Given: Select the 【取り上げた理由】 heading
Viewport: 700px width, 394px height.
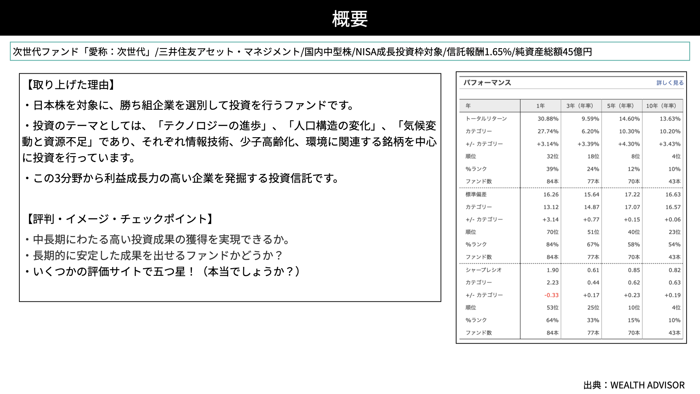Looking at the screenshot, I should (x=71, y=85).
